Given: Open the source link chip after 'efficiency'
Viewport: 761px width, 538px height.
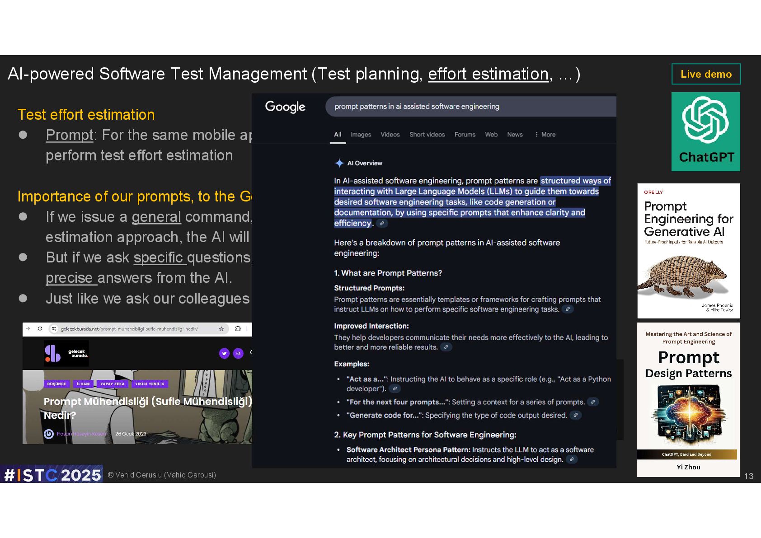Looking at the screenshot, I should pos(382,223).
